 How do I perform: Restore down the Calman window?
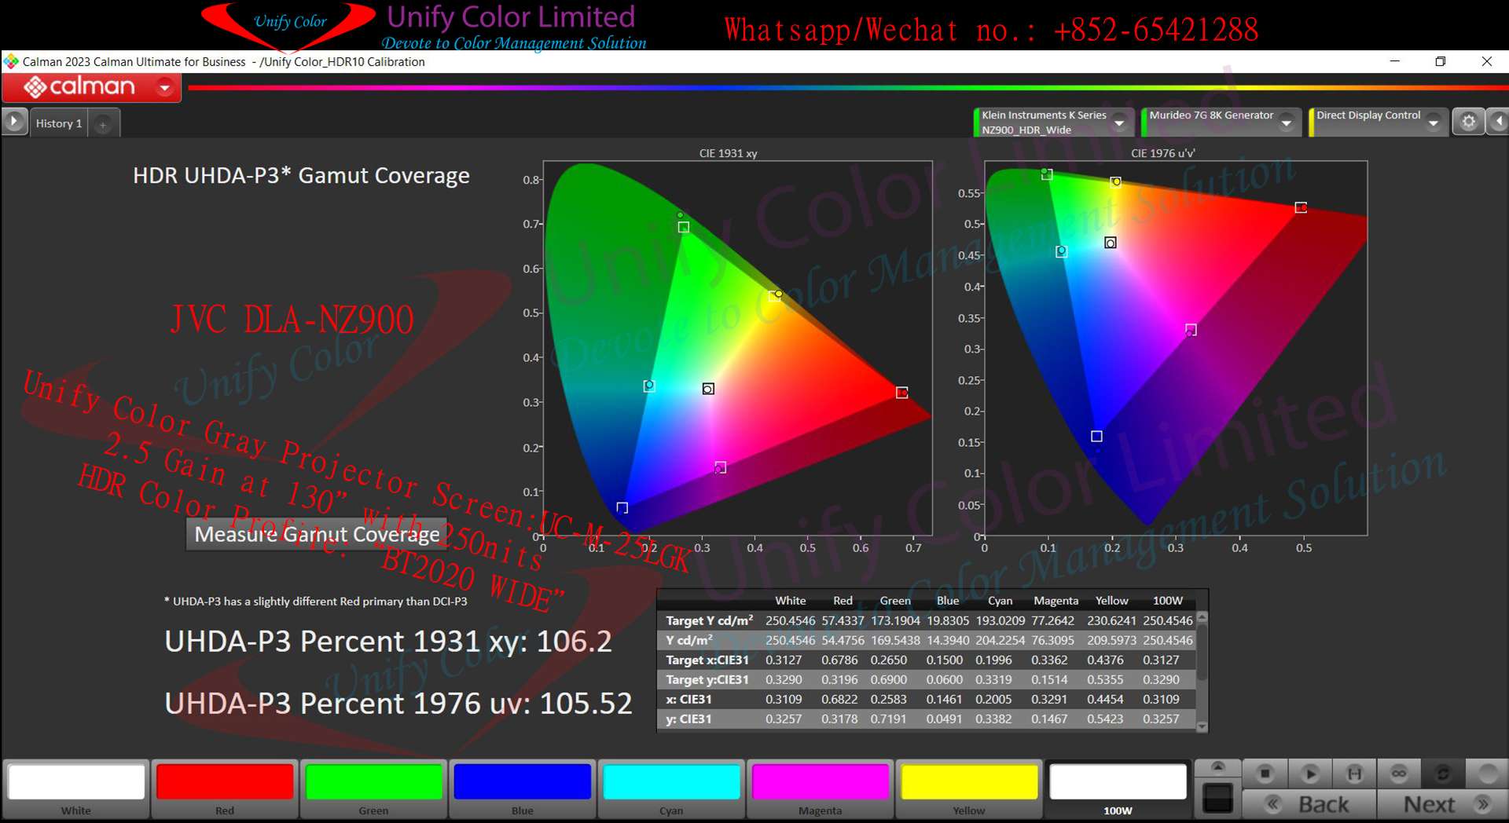pyautogui.click(x=1441, y=61)
